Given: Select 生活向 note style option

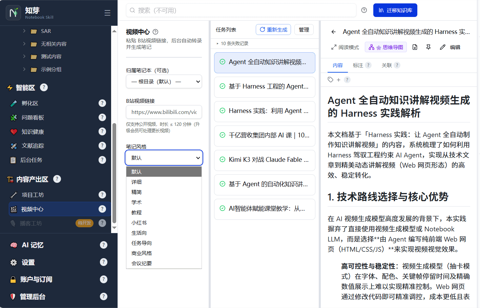Looking at the screenshot, I should click(x=164, y=233).
